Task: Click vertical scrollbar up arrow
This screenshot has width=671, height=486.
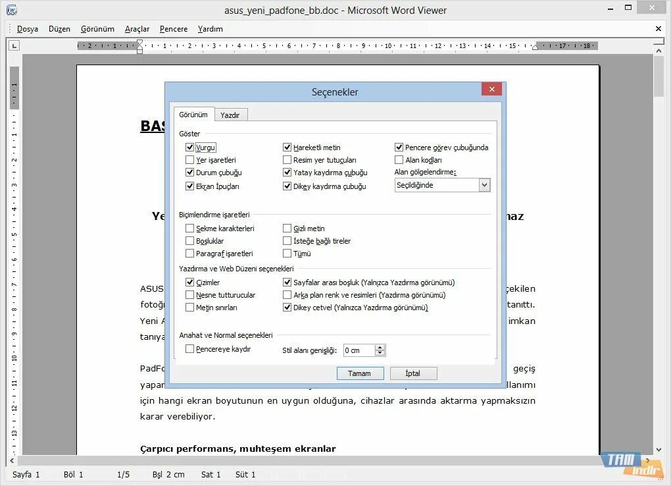Action: tap(659, 51)
